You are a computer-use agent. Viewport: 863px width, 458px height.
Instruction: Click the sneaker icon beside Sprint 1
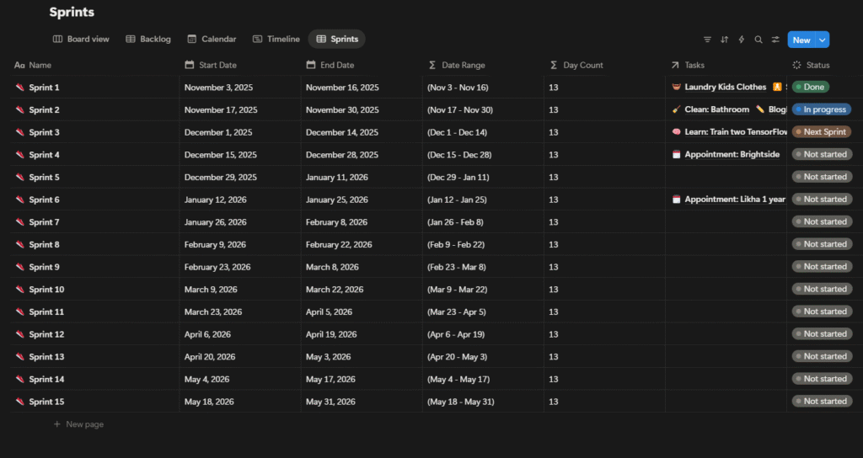click(x=19, y=88)
